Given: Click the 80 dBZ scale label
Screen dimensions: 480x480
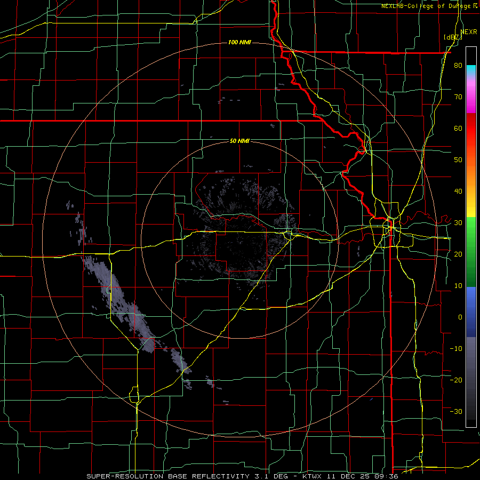Looking at the screenshot, I should [458, 66].
